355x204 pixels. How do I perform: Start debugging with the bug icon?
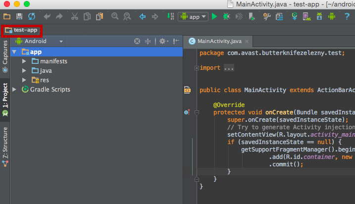226,16
